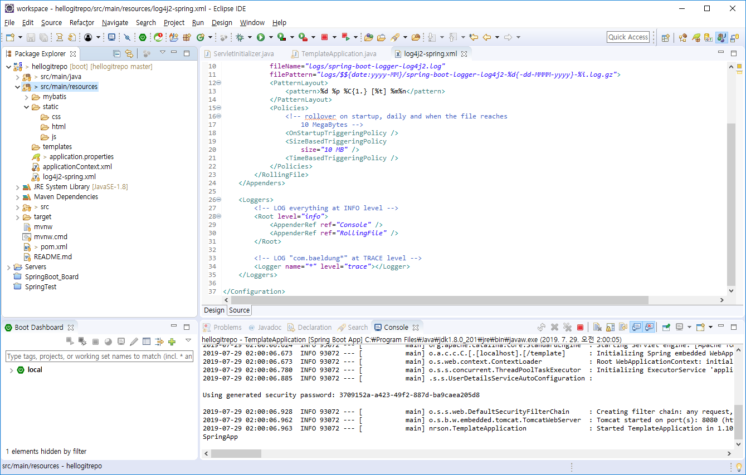The height and width of the screenshot is (475, 746).
Task: Toggle Show Console on standard error change
Action: click(x=648, y=327)
